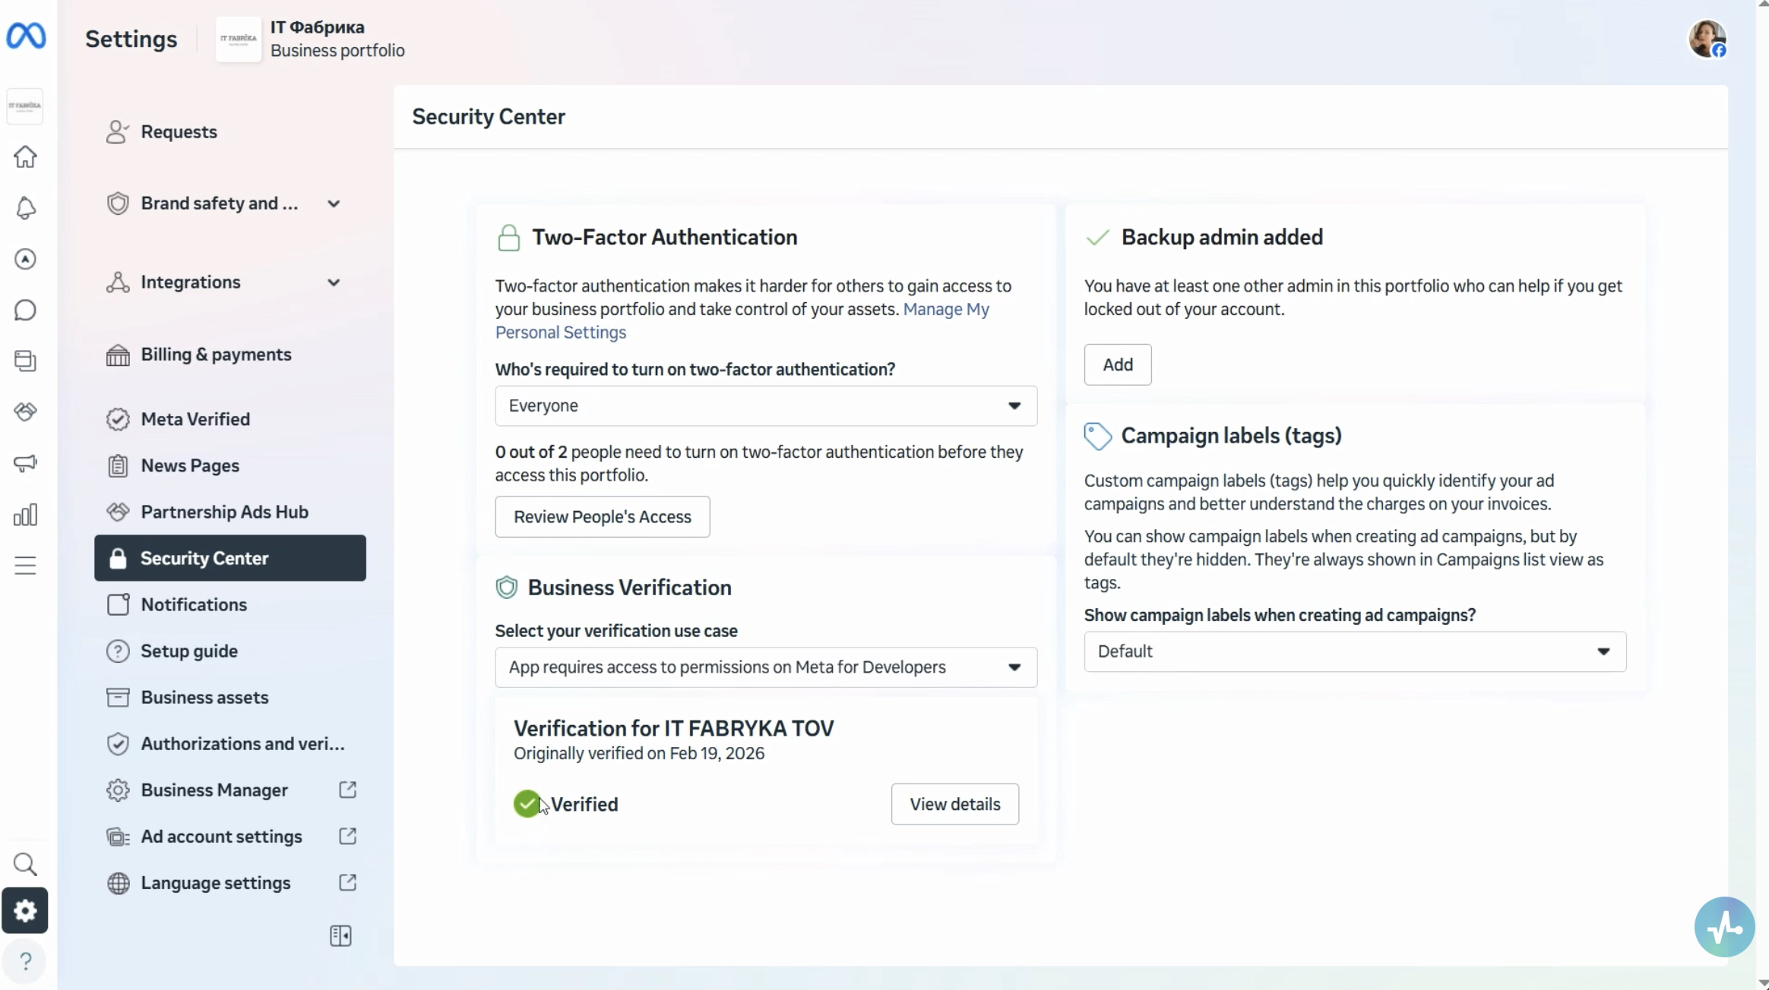
Task: Click the collapse sidebar panel icon
Action: [340, 935]
